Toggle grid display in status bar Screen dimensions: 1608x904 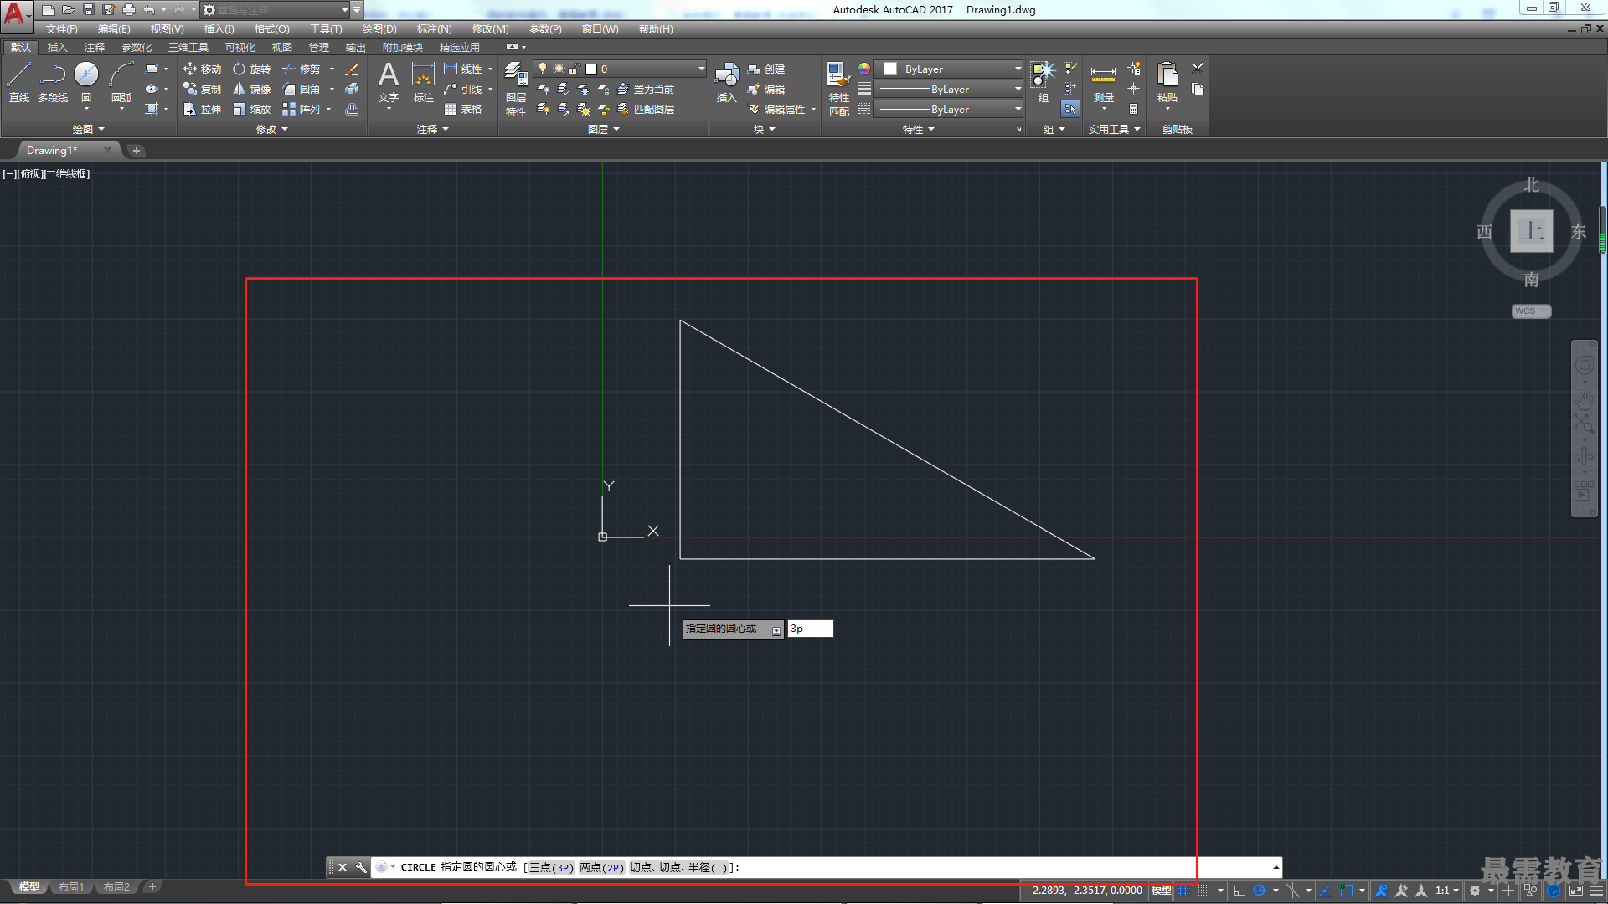1184,891
